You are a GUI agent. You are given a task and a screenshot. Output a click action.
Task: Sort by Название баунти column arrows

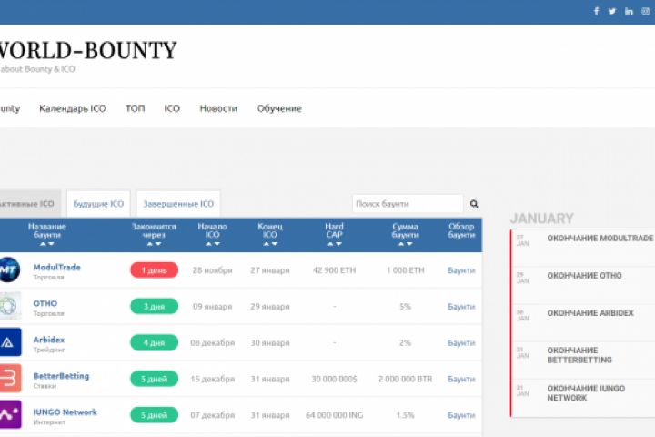tap(46, 244)
